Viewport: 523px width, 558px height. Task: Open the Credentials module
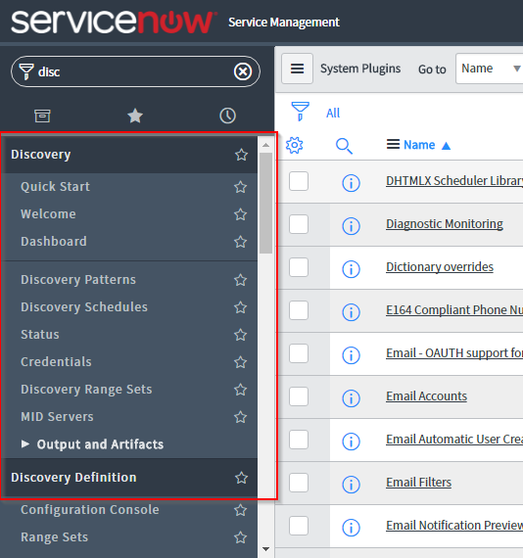(x=56, y=362)
